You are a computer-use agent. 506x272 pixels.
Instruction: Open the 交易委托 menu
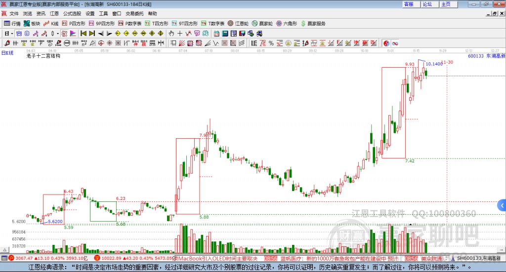(x=134, y=13)
